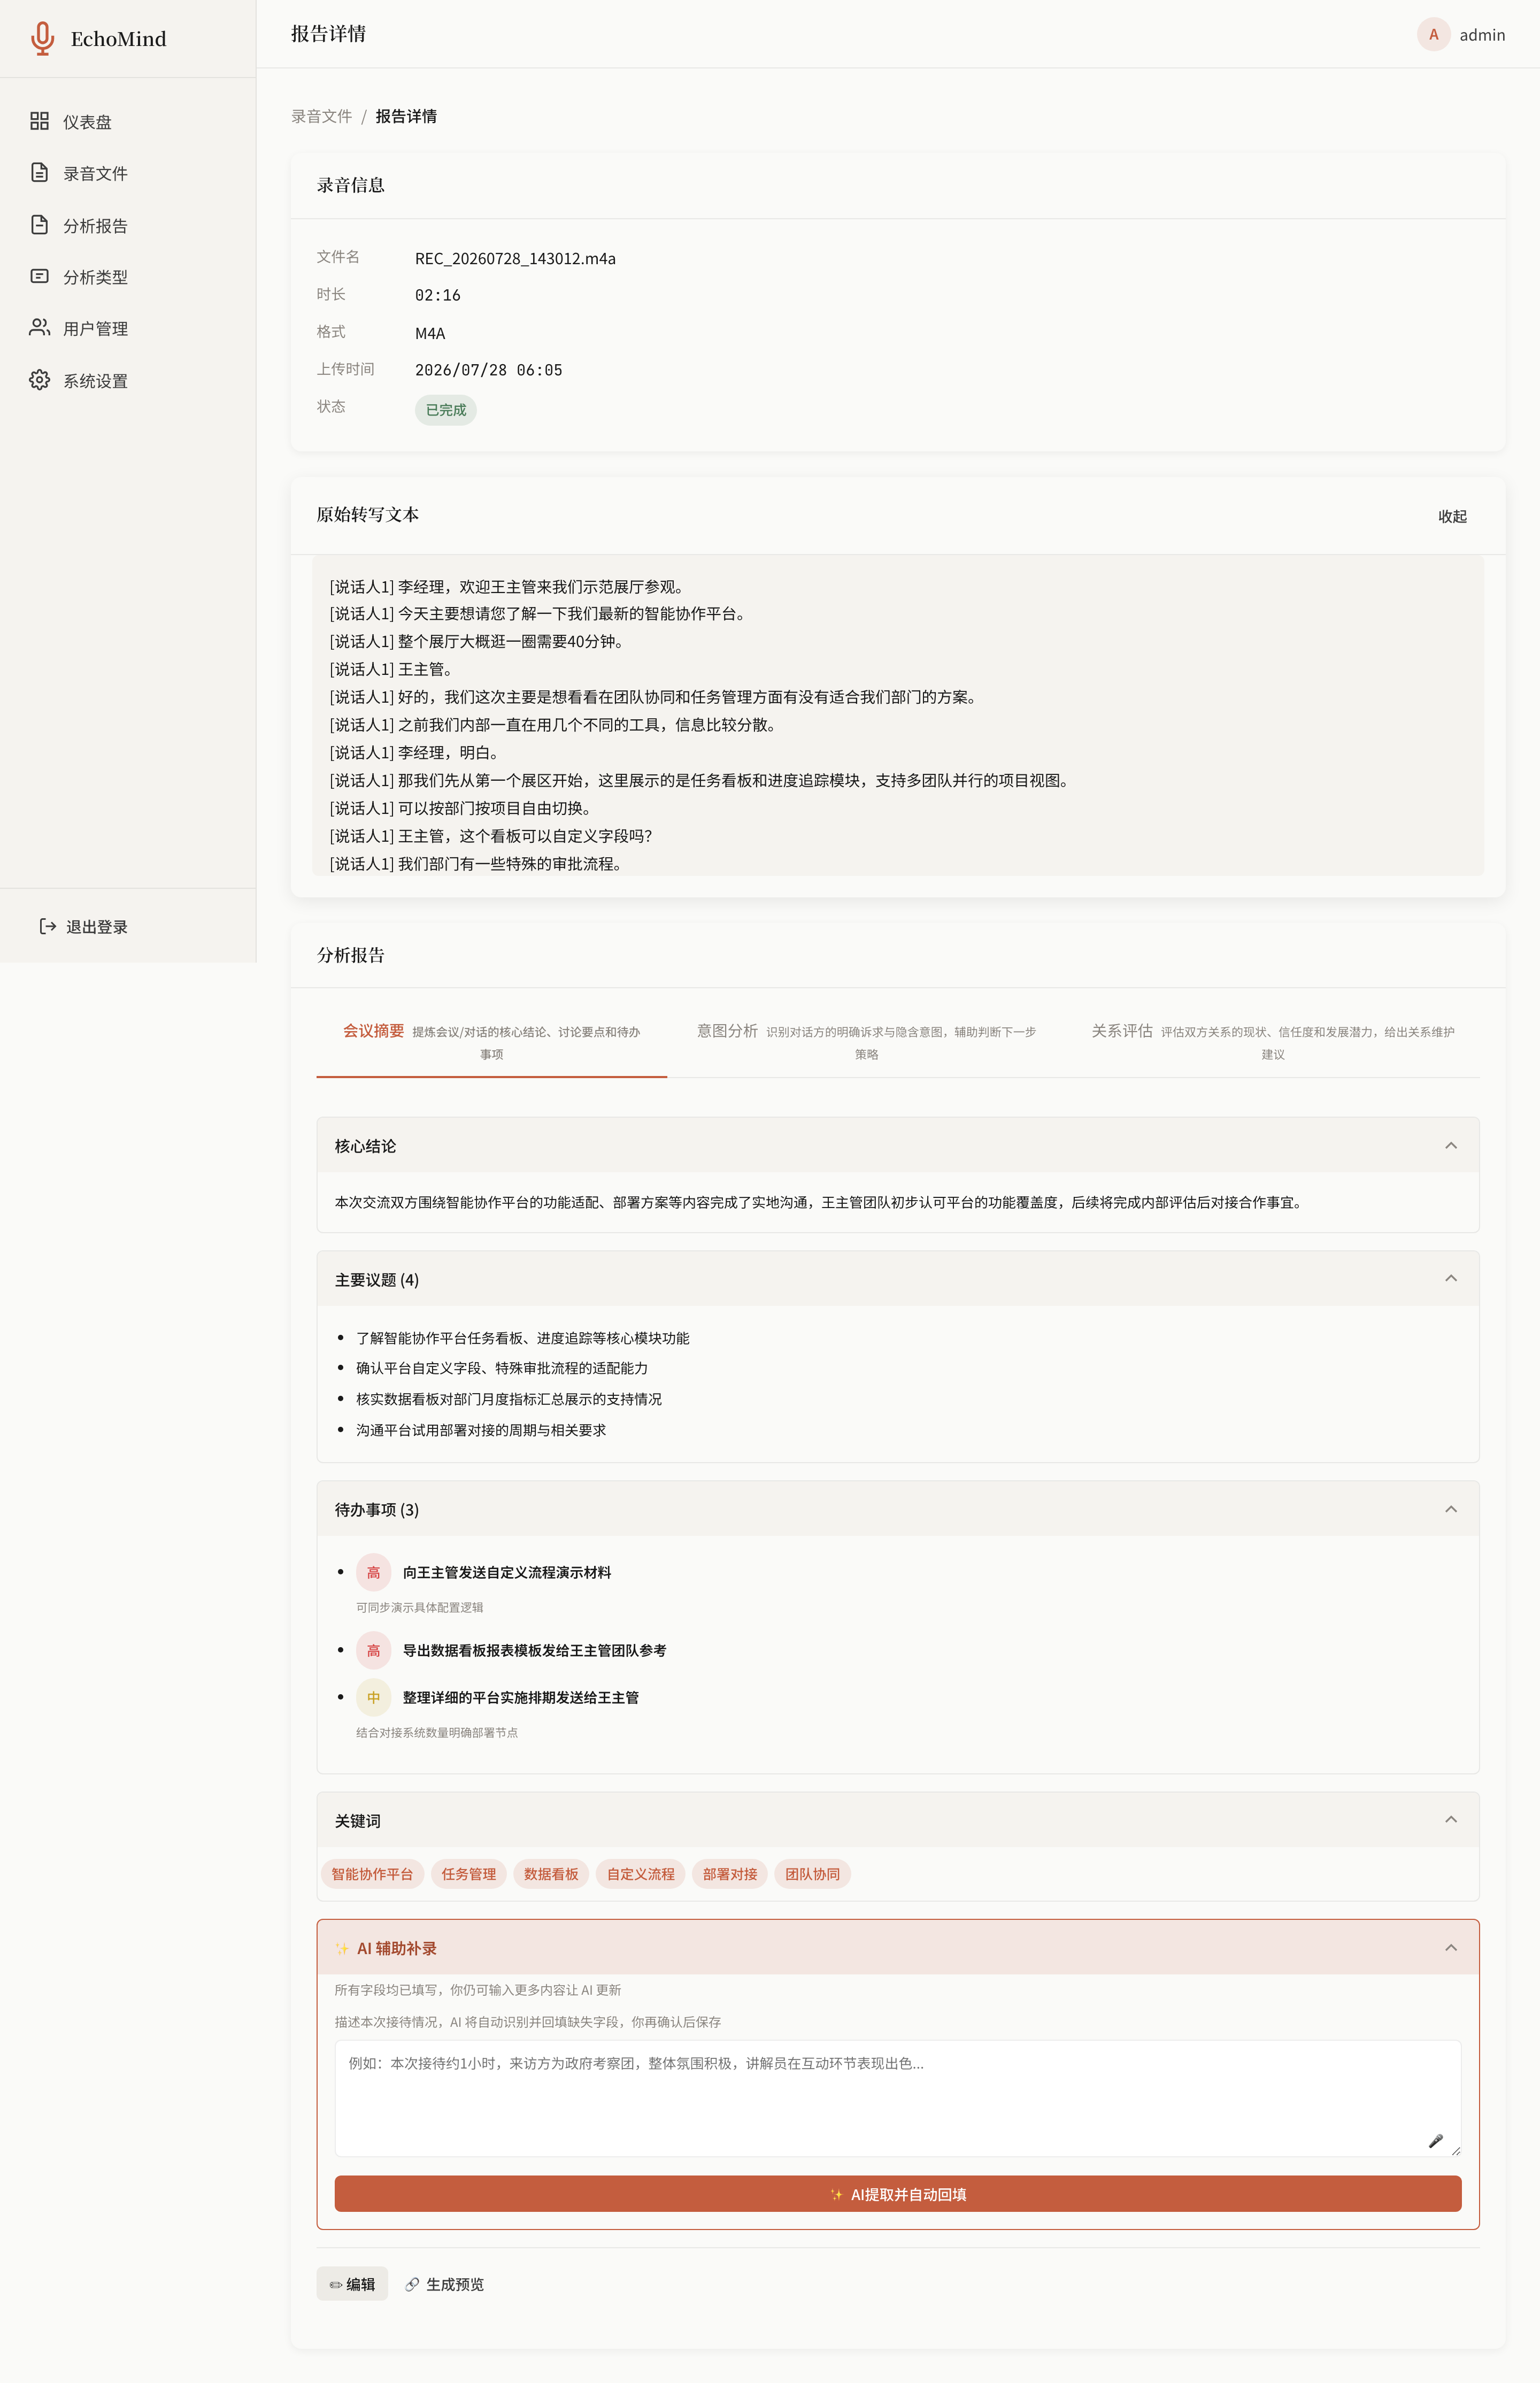Collapse the 核心结论 section chevron
Image resolution: width=1540 pixels, height=2383 pixels.
pos(1450,1145)
